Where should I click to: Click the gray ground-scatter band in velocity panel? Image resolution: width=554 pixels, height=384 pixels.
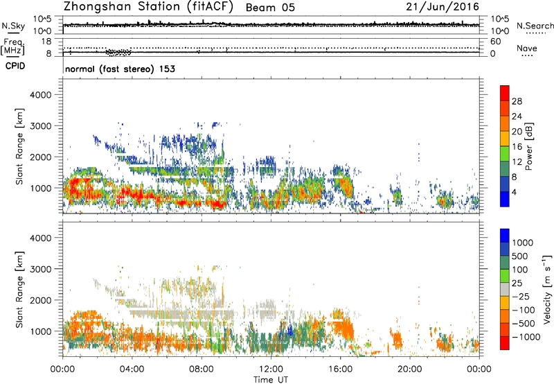point(182,314)
